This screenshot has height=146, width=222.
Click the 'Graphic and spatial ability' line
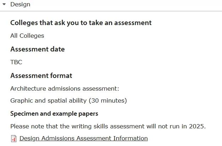click(69, 101)
